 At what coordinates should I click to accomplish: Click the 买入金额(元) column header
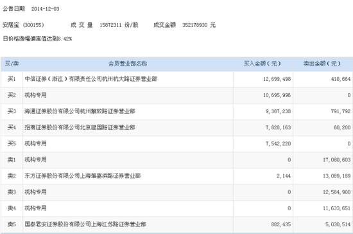(x=263, y=64)
